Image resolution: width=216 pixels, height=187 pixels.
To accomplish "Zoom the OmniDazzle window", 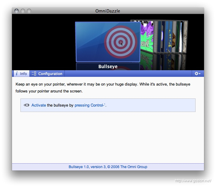I will 29,11.
